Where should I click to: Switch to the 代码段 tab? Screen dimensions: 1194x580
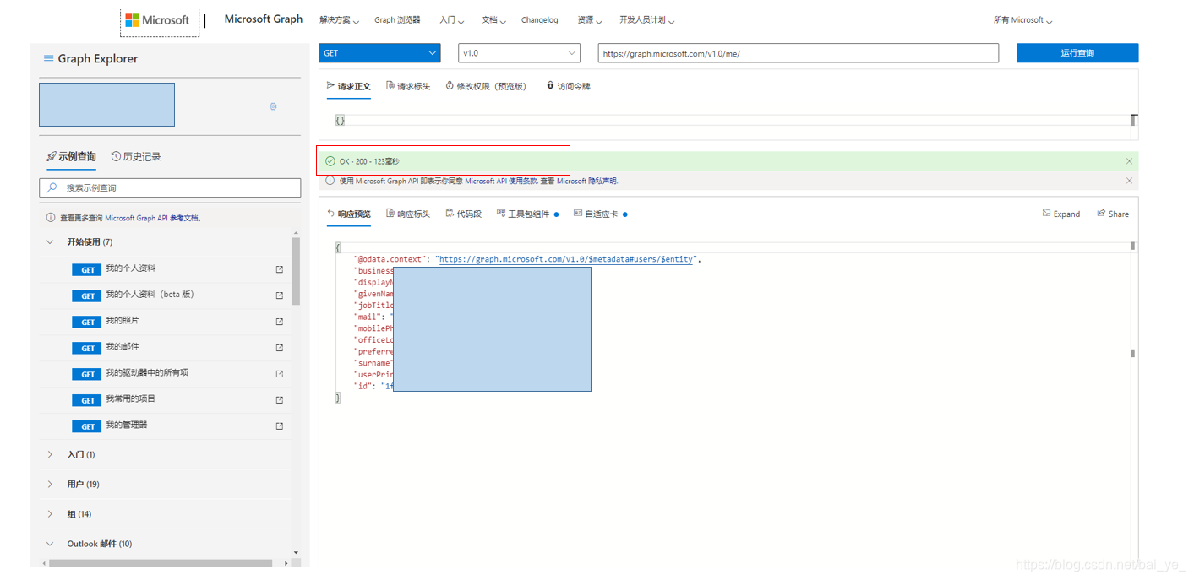(x=463, y=214)
